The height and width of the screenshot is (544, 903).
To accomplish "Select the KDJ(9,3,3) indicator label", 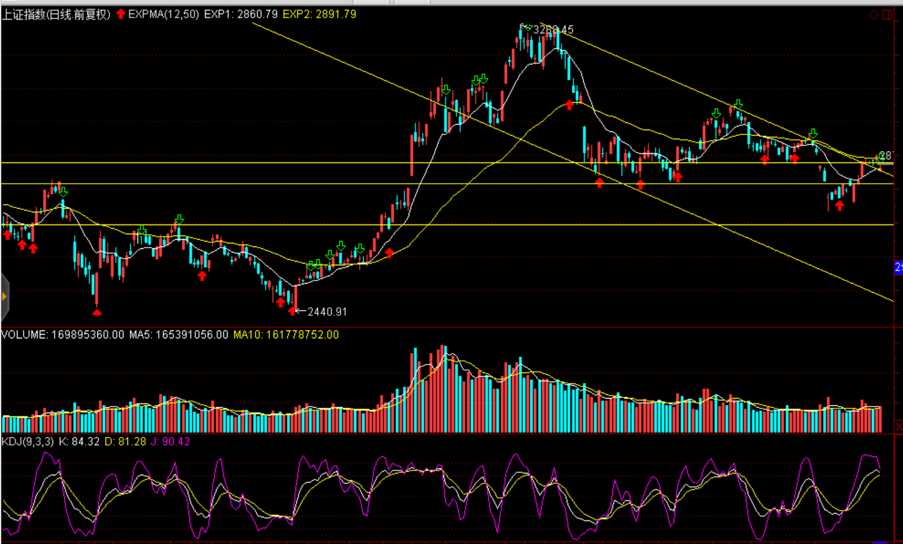I will pos(27,441).
